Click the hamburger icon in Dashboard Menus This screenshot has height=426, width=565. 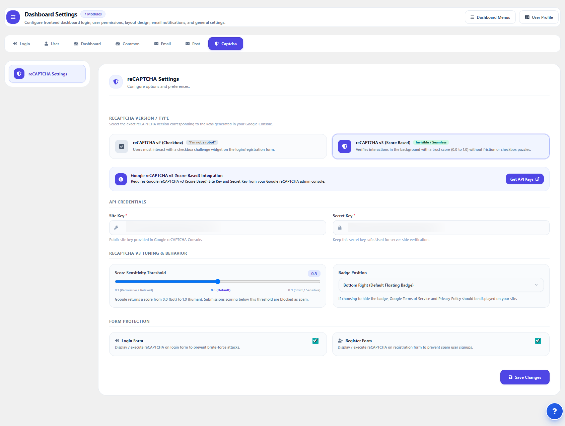(x=472, y=17)
